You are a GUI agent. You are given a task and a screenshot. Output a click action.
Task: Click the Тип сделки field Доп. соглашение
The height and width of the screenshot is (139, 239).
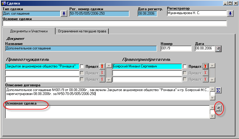click(32, 13)
